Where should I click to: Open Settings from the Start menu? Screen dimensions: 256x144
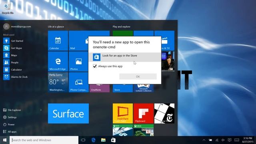(x=10, y=117)
